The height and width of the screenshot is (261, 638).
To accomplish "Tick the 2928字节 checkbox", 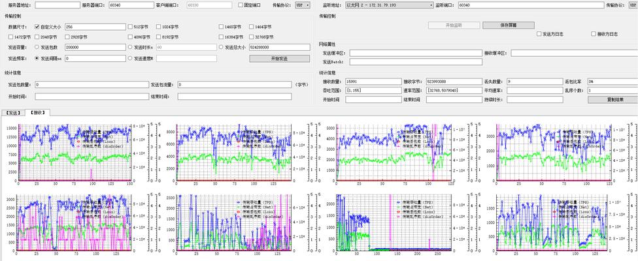I will point(67,37).
